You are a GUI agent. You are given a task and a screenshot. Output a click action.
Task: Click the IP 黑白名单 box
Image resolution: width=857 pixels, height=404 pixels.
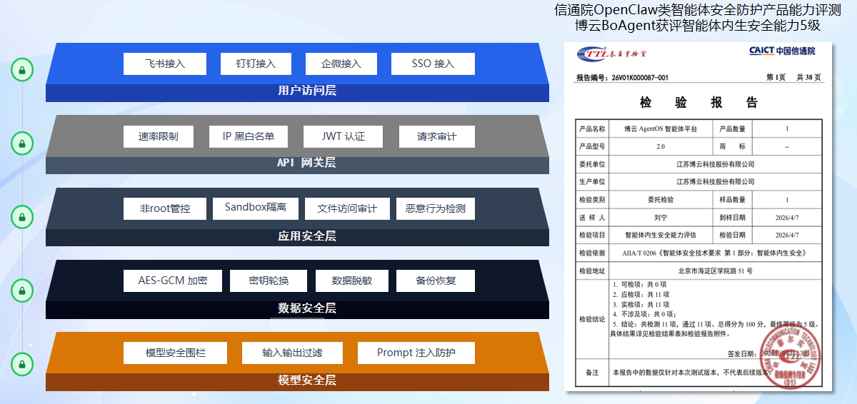249,136
